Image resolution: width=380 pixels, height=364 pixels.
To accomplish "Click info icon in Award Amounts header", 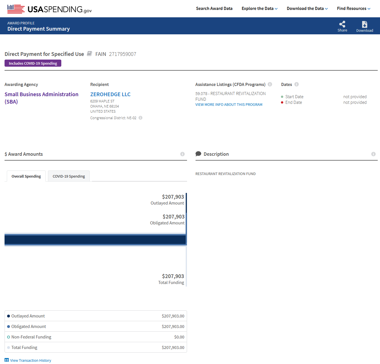I will 182,154.
